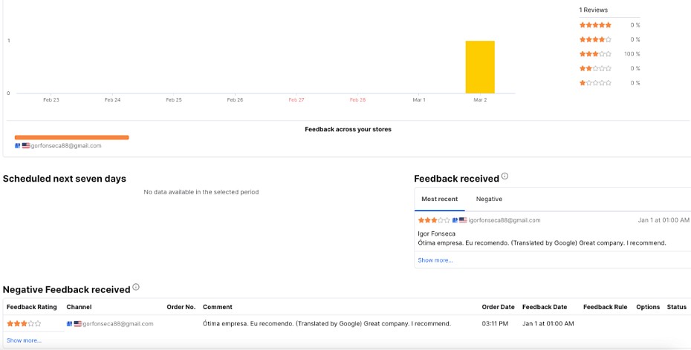Switch to the Negative tab

(x=489, y=199)
